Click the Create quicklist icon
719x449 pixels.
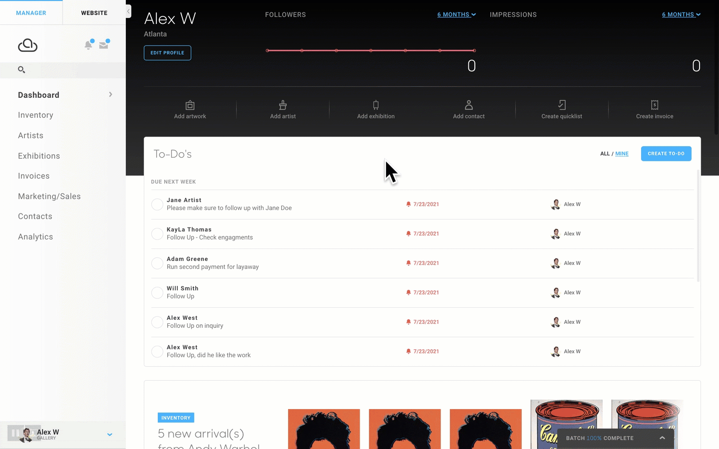point(562,105)
